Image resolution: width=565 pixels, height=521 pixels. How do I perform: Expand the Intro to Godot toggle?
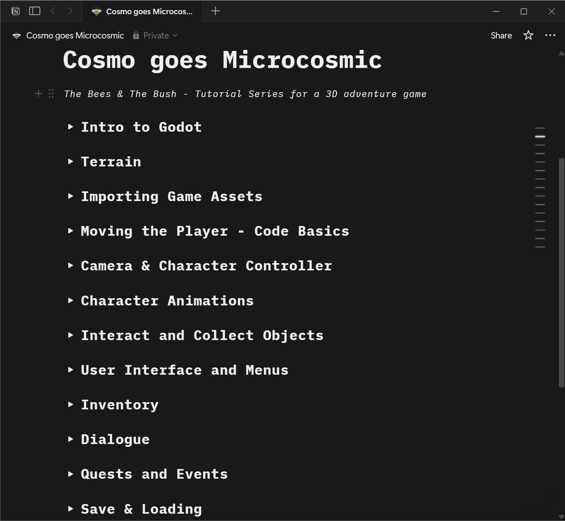point(71,127)
